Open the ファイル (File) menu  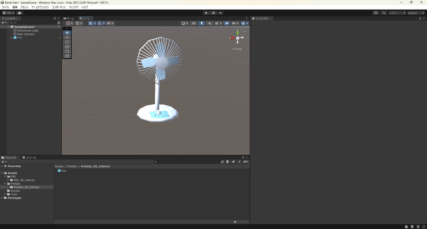click(5, 7)
